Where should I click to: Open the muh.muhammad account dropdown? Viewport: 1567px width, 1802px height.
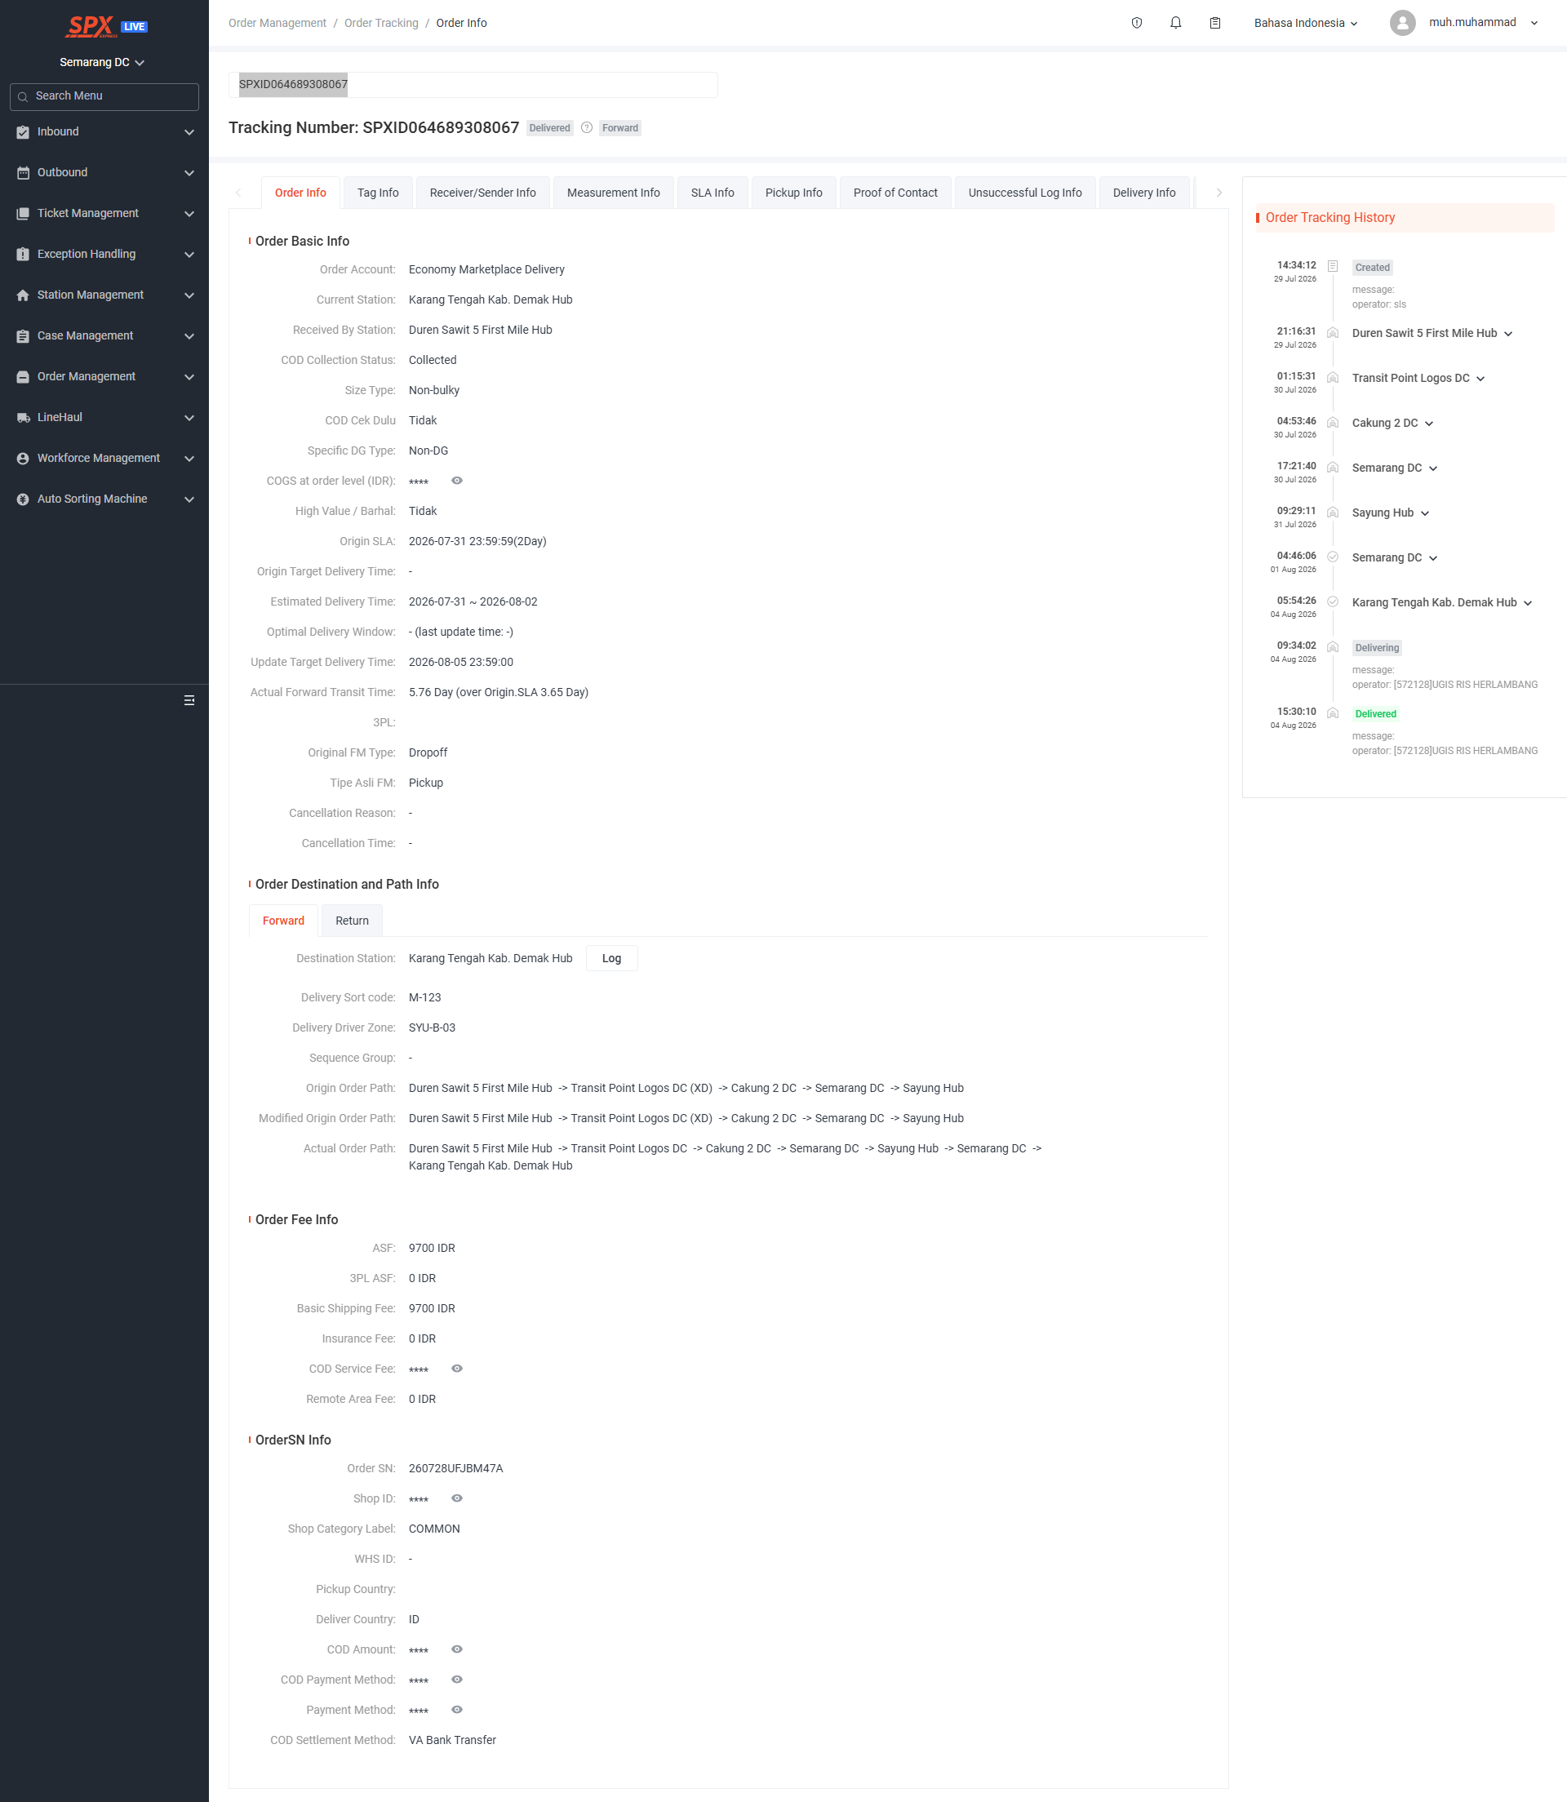pyautogui.click(x=1483, y=23)
